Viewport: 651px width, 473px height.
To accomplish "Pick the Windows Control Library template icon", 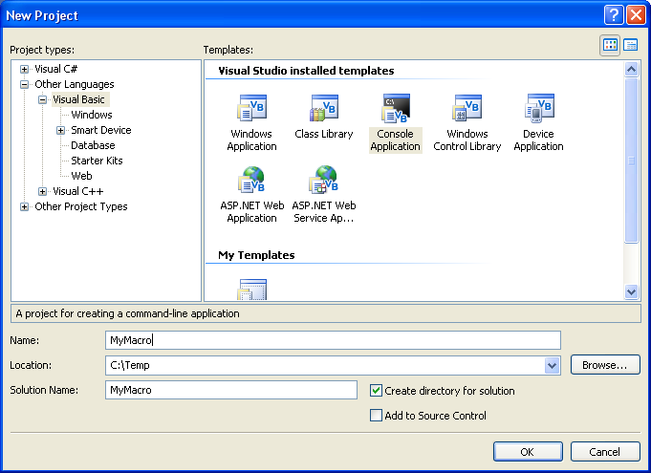I will pos(467,109).
